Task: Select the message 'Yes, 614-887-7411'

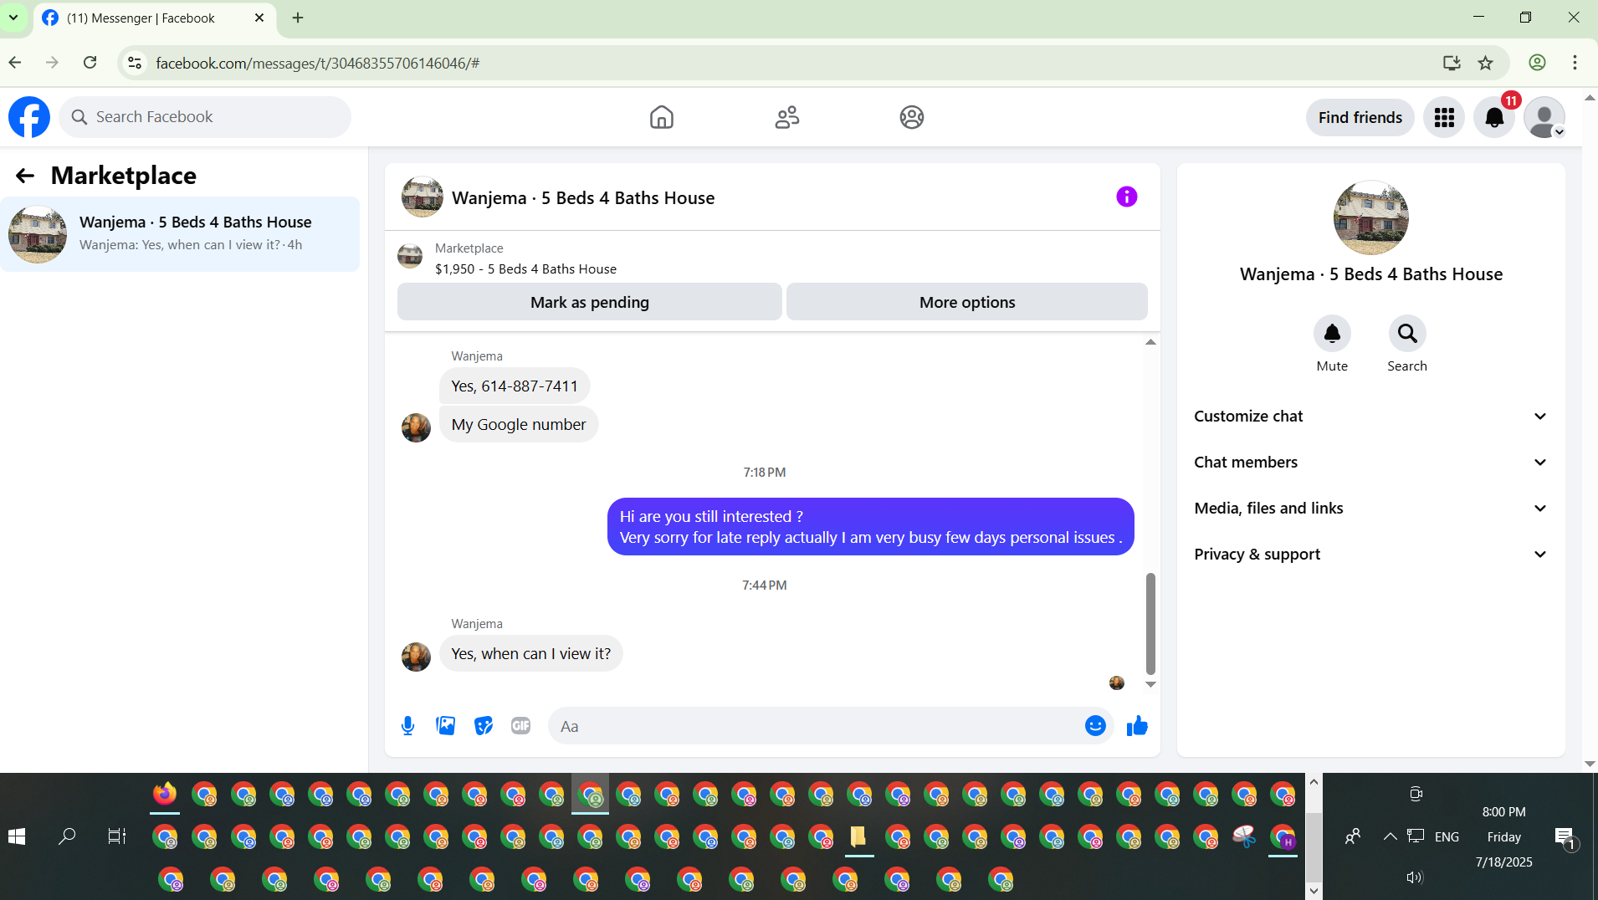Action: 515,386
